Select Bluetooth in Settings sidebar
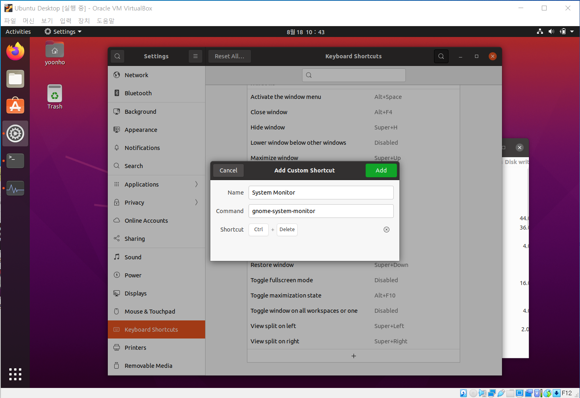 [x=156, y=93]
